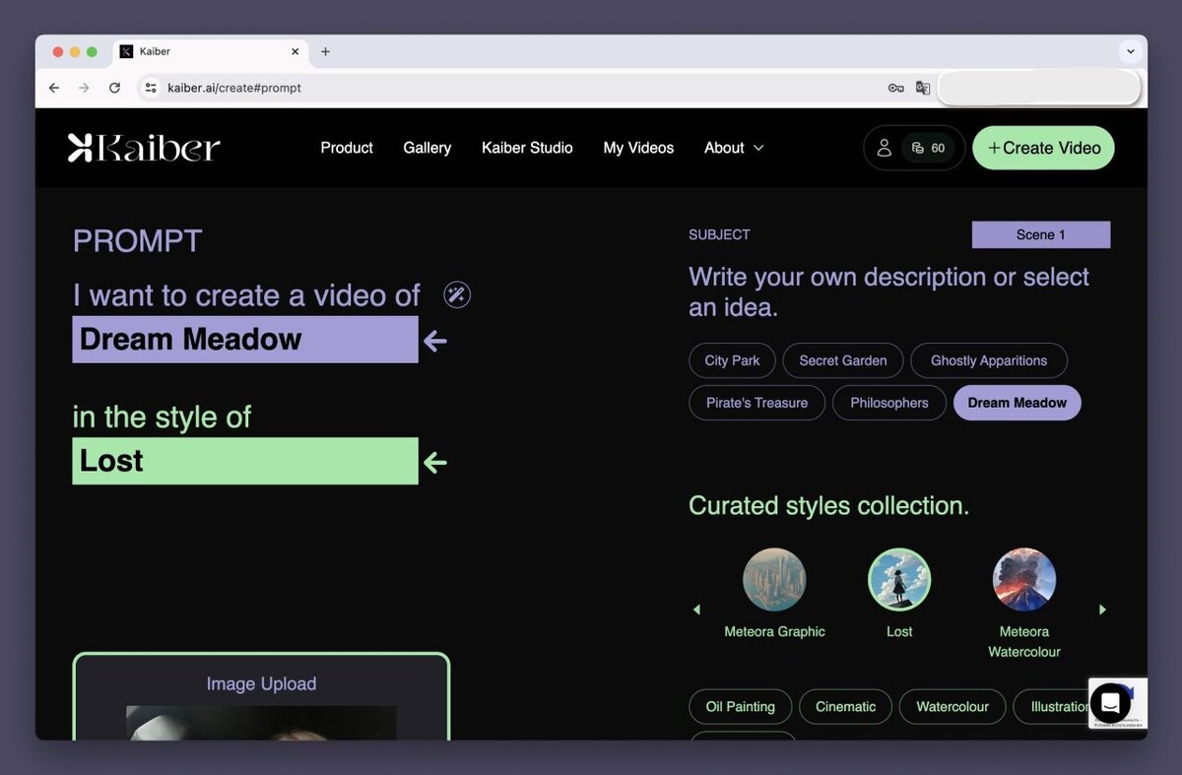Choose the Meteora Watercolour style thumbnail
This screenshot has width=1182, height=775.
coord(1024,580)
